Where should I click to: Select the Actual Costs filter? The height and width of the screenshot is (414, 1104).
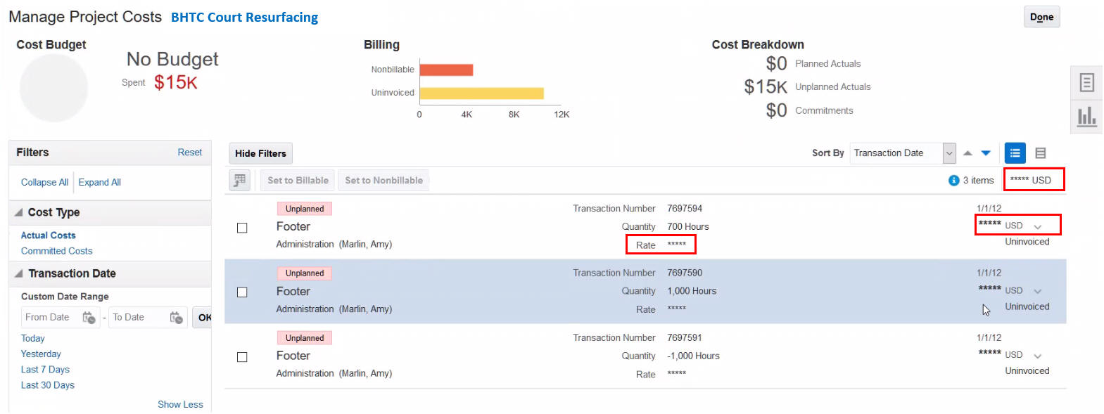(x=48, y=235)
